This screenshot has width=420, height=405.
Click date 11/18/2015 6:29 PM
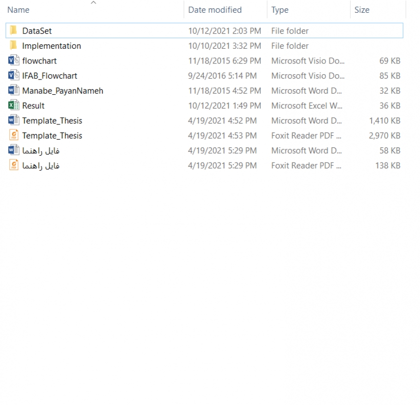pyautogui.click(x=225, y=61)
